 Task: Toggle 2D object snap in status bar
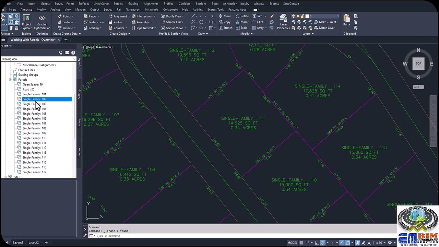point(348,243)
